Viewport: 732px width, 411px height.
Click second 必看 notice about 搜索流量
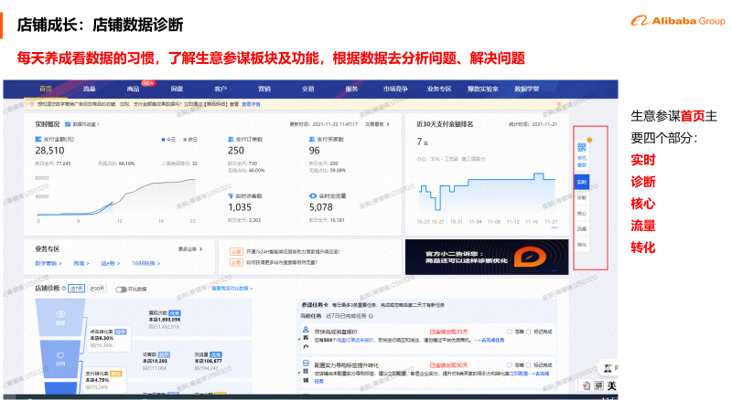(274, 262)
